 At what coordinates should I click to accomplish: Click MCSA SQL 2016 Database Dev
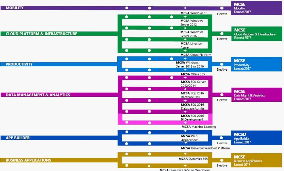[192, 95]
